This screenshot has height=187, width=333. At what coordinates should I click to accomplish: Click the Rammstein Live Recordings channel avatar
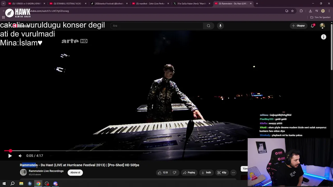coord(23,172)
